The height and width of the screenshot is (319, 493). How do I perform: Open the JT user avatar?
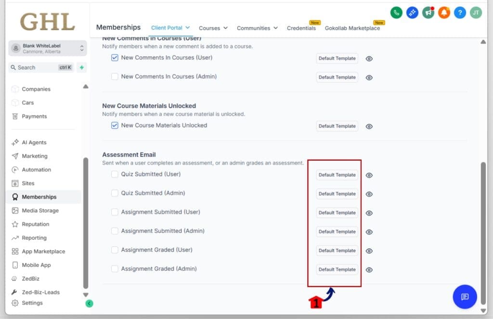[476, 13]
